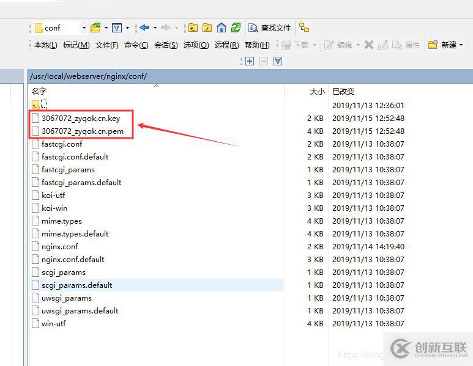Viewport: 473px width, 366px height.
Task: Expand the back arrow history dropdown
Action: 155,27
